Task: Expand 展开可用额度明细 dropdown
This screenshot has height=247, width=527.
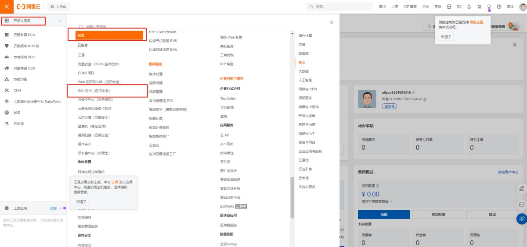Action: (377, 201)
